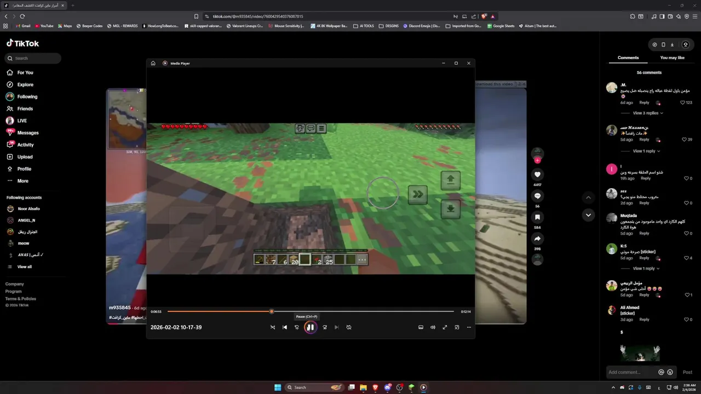Open ANGEL_N following account

tap(21, 220)
